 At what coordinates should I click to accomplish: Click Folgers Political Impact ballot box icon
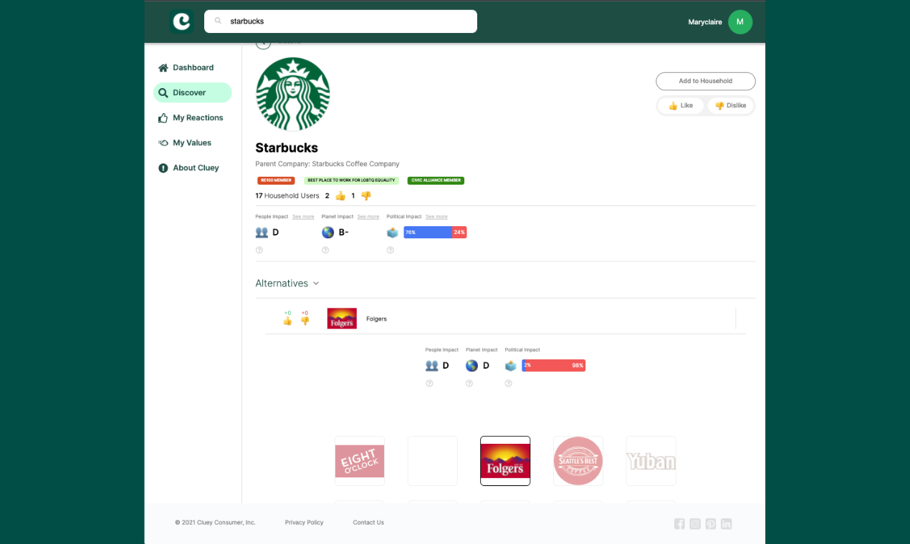tap(511, 366)
